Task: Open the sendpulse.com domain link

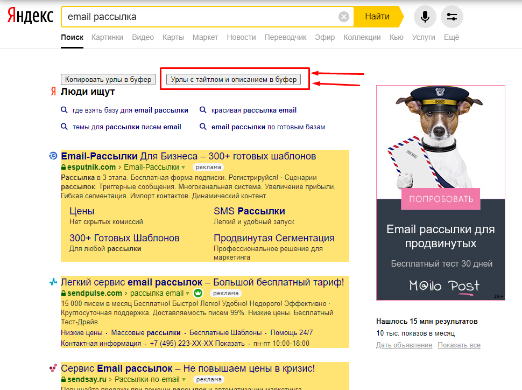Action: [95, 293]
